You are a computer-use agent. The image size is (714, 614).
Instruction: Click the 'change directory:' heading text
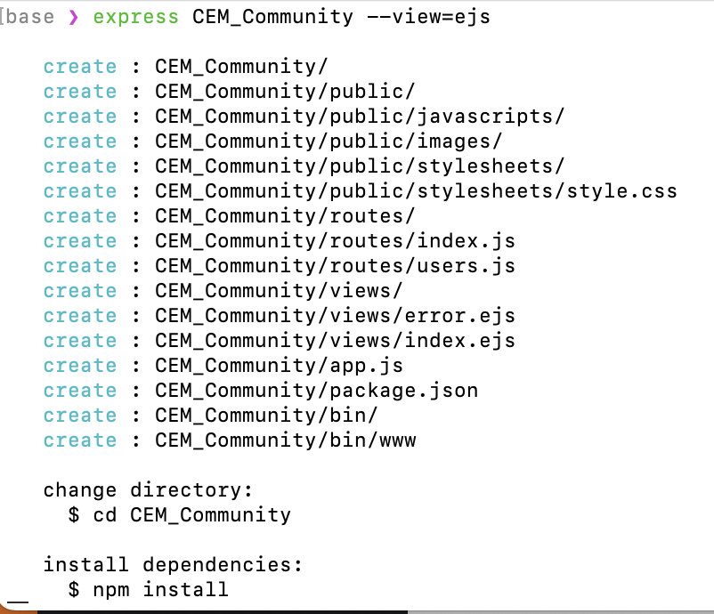(x=148, y=490)
